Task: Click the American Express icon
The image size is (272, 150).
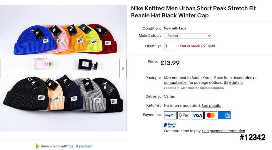Action: coord(224,115)
